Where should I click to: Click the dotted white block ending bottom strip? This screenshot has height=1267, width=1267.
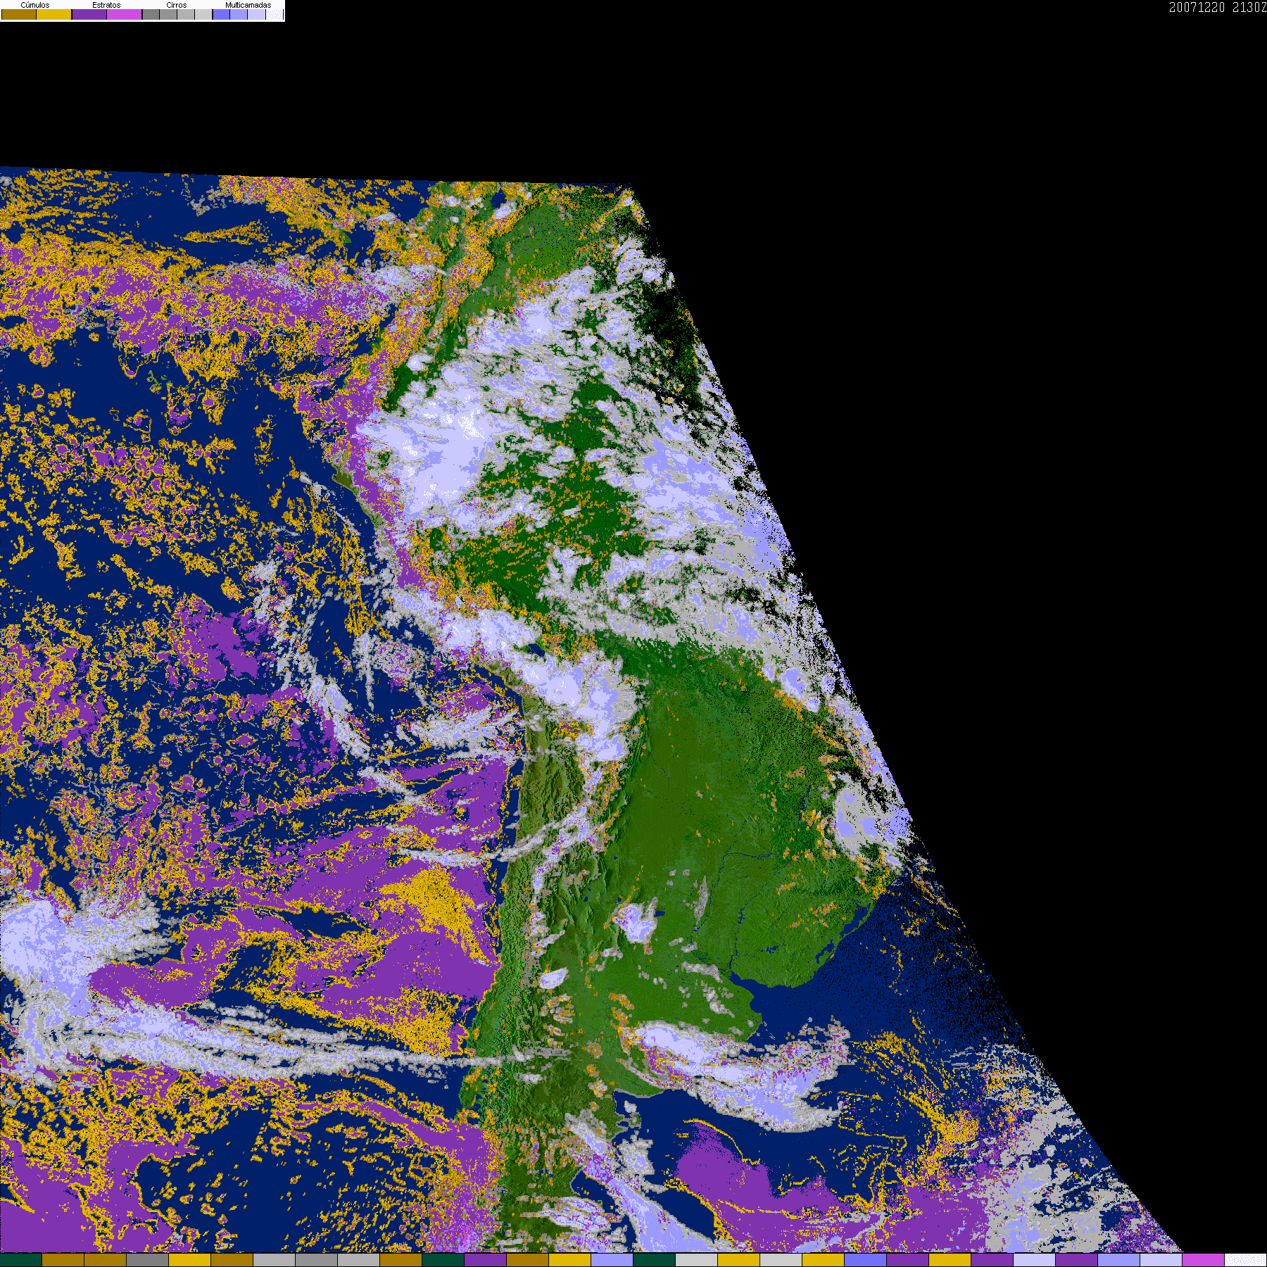tap(1246, 1260)
